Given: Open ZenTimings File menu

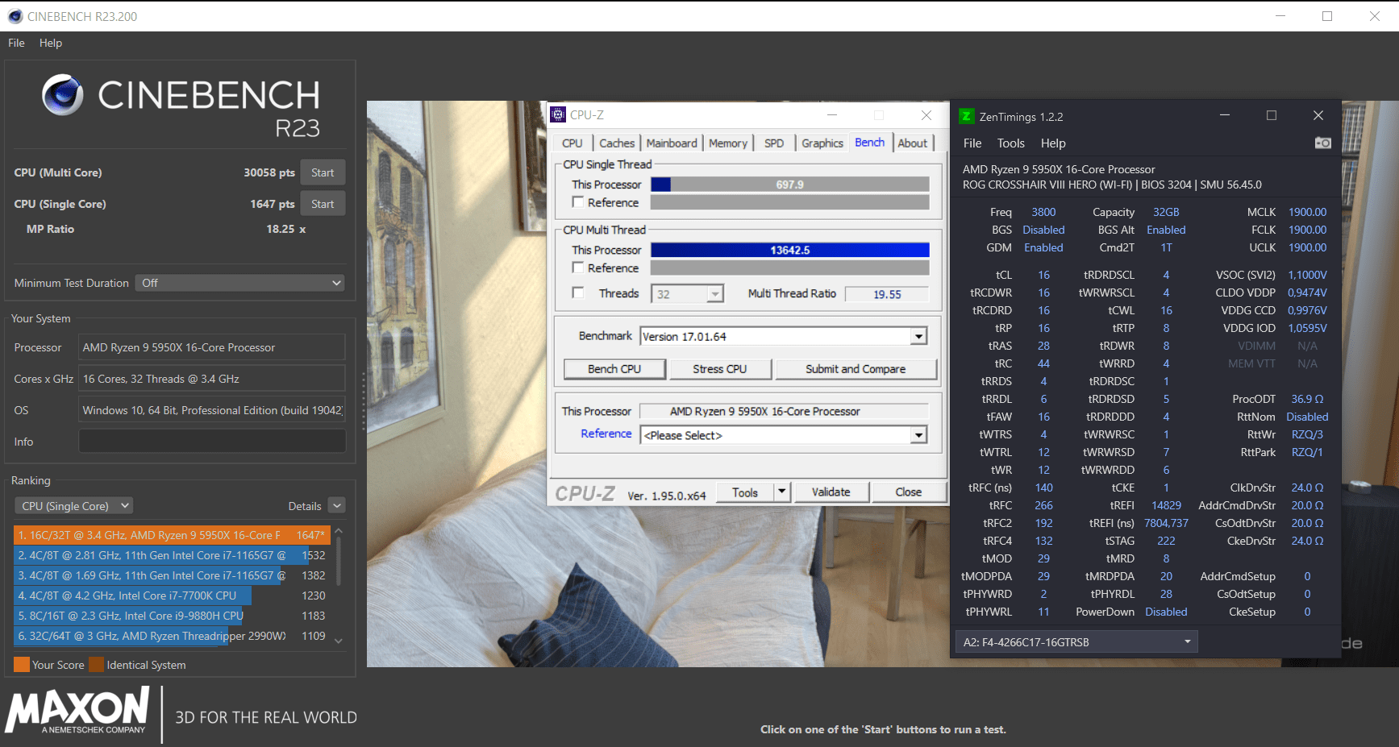Looking at the screenshot, I should coord(972,143).
